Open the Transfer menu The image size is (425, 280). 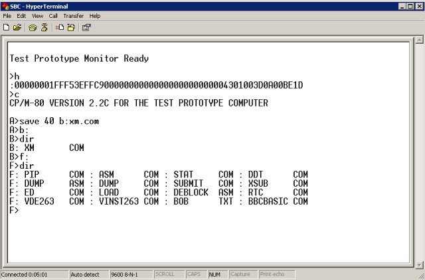[x=74, y=16]
